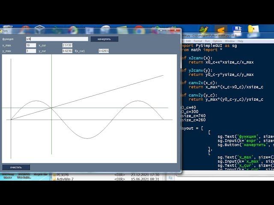
Task: Click the 'x2canv(x):' function definition line
Action: pos(197,58)
